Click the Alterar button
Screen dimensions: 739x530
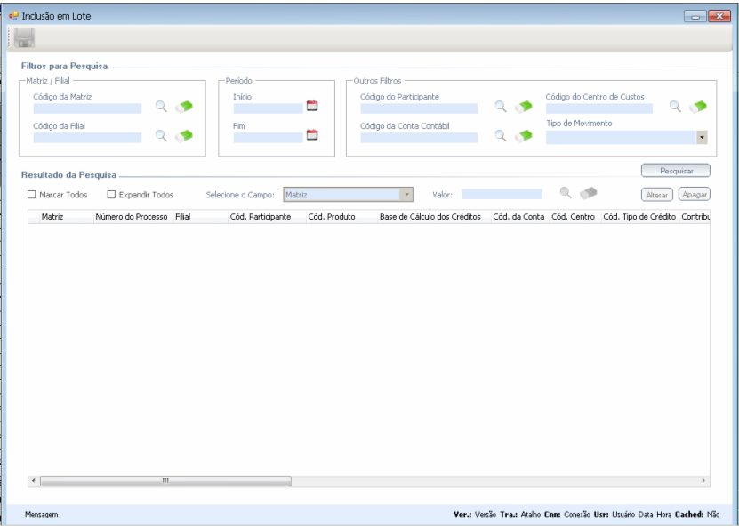(657, 195)
